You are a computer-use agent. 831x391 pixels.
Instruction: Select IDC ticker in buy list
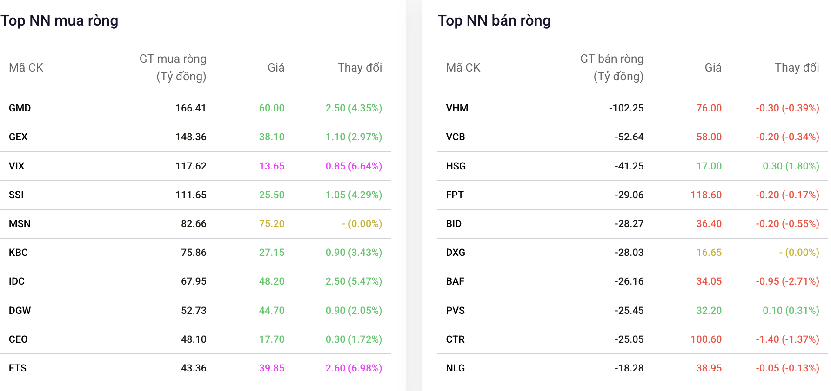(x=17, y=281)
